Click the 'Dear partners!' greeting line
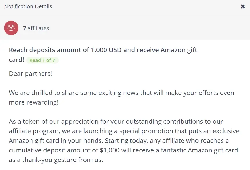Screen dimensions: 250x170 [x=30, y=74]
